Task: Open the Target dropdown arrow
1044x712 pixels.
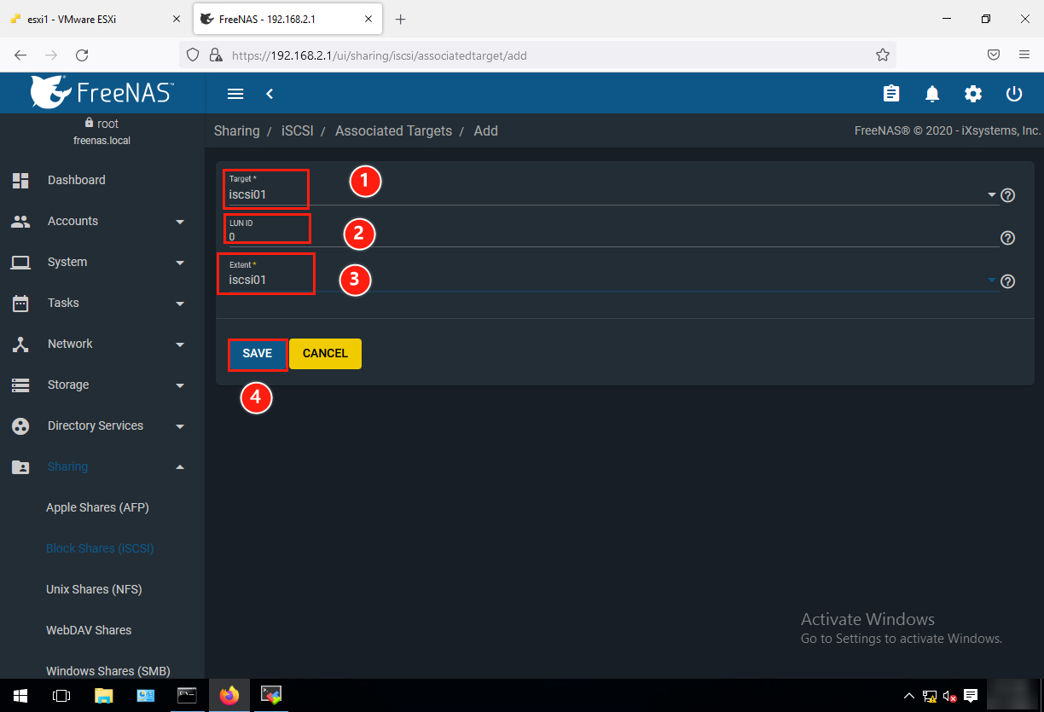Action: (x=992, y=195)
